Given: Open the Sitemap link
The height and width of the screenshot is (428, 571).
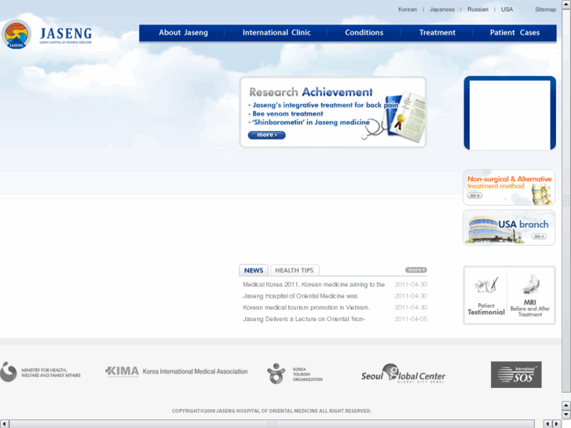Looking at the screenshot, I should point(545,9).
